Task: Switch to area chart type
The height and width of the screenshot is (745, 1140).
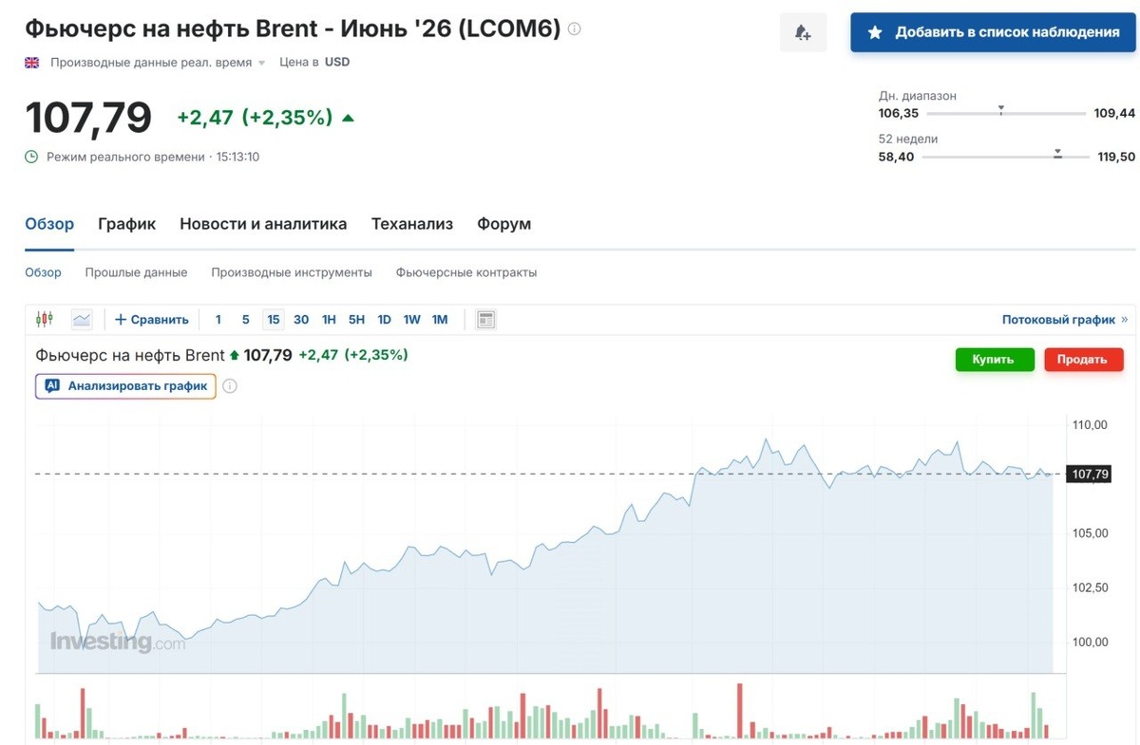Action: pyautogui.click(x=82, y=320)
